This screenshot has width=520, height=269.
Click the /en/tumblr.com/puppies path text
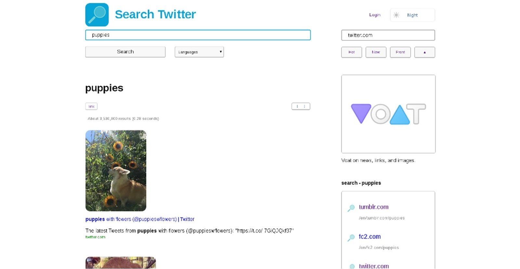tap(382, 218)
